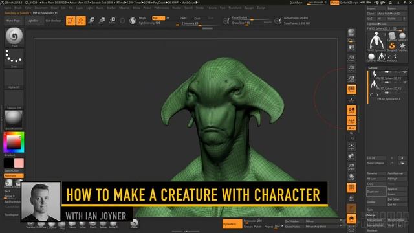Toggle the Floor grid
The image size is (414, 233).
tap(351, 100)
